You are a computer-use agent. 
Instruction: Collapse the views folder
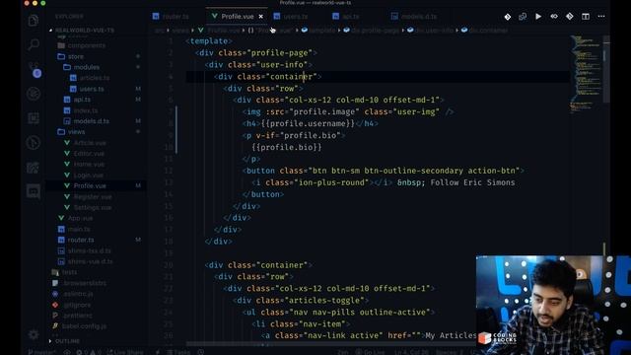pos(71,131)
